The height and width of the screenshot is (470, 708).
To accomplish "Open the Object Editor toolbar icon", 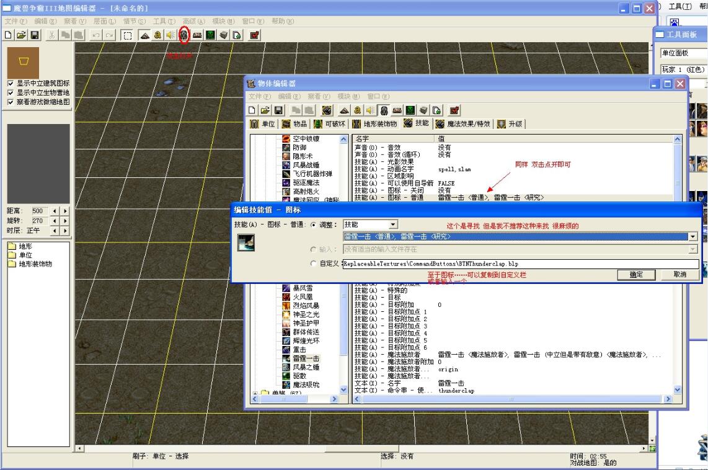I will (184, 35).
